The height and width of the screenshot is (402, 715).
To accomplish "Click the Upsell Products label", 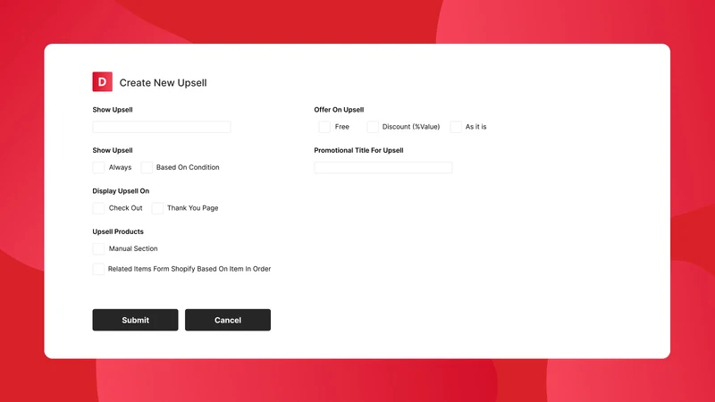I will (118, 231).
